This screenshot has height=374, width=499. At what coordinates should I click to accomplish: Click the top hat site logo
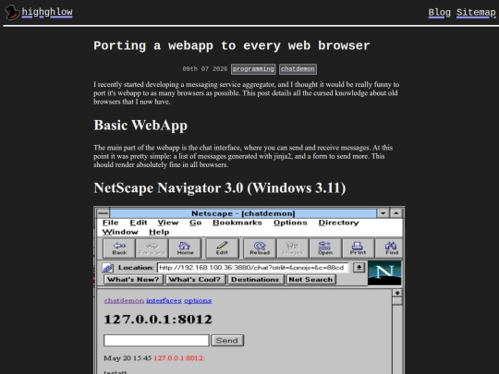pos(12,12)
